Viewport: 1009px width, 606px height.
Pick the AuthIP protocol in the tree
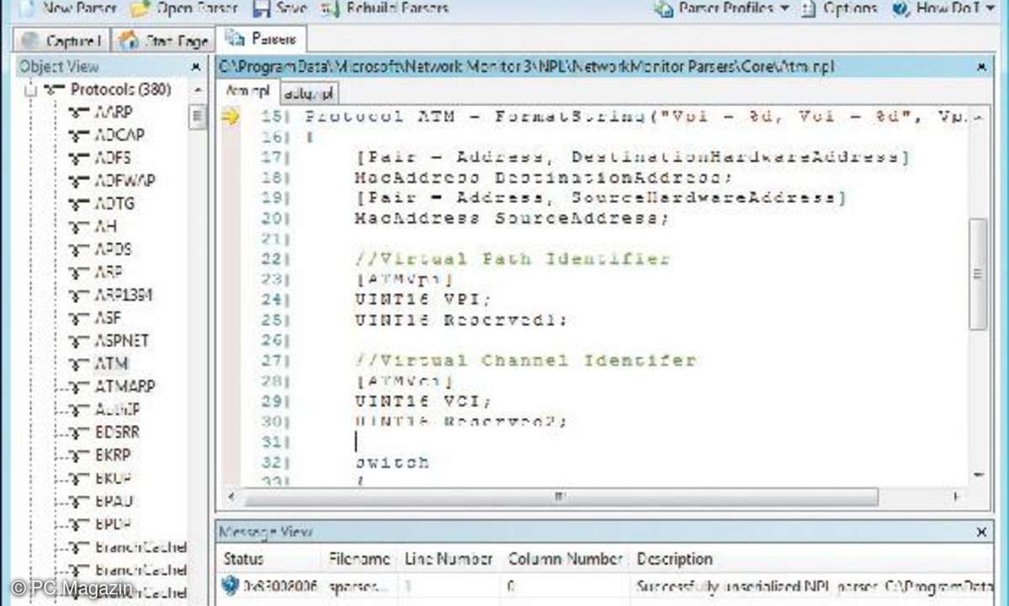tap(117, 409)
